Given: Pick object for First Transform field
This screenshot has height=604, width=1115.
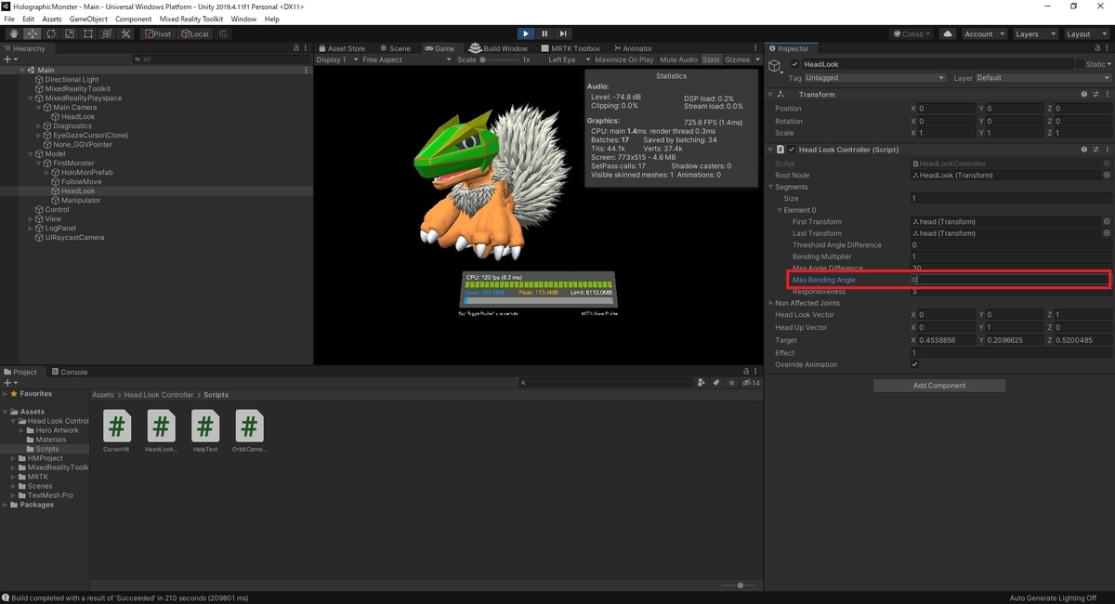Looking at the screenshot, I should [1107, 221].
